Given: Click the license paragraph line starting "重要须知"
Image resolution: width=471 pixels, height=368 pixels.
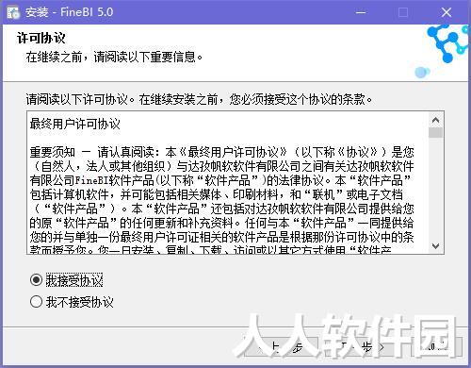Looking at the screenshot, I should 221,152.
